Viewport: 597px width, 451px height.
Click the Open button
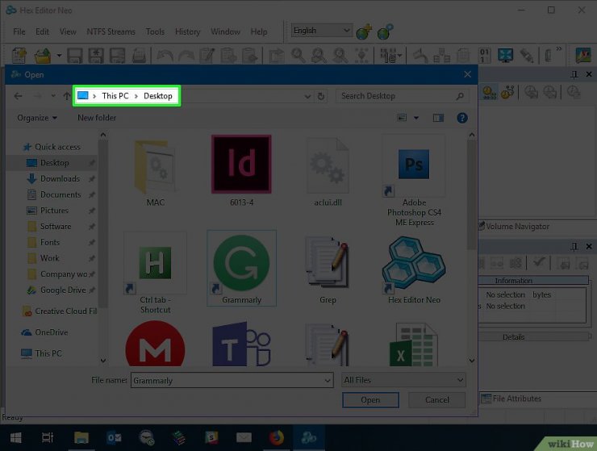370,400
